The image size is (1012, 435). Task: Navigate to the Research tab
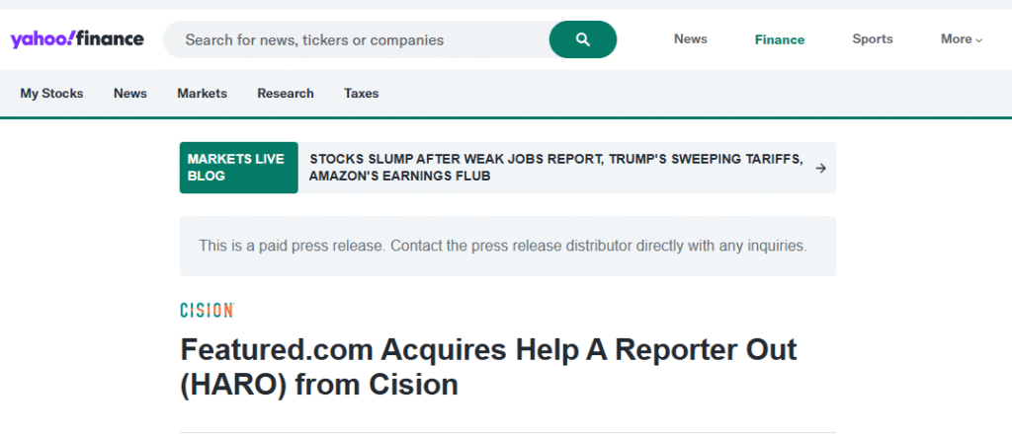click(x=286, y=94)
